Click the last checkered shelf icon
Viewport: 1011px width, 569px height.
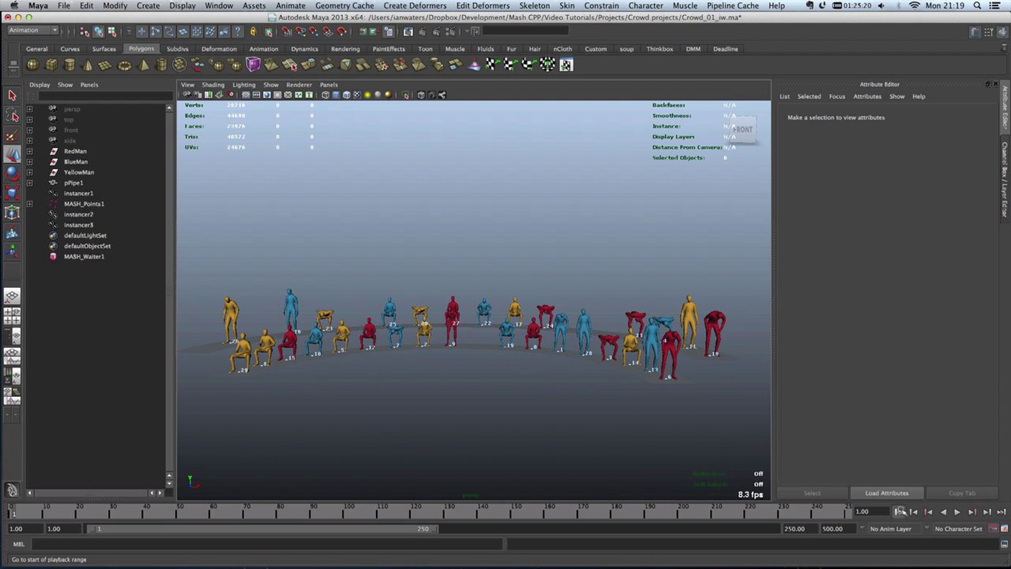tap(566, 65)
